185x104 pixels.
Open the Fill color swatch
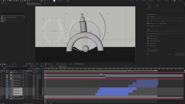coord(54,1)
